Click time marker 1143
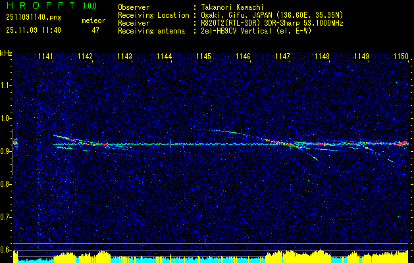 pos(124,57)
